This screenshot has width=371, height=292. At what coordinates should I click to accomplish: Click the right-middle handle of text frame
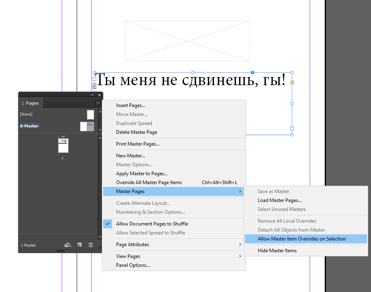tap(292, 103)
